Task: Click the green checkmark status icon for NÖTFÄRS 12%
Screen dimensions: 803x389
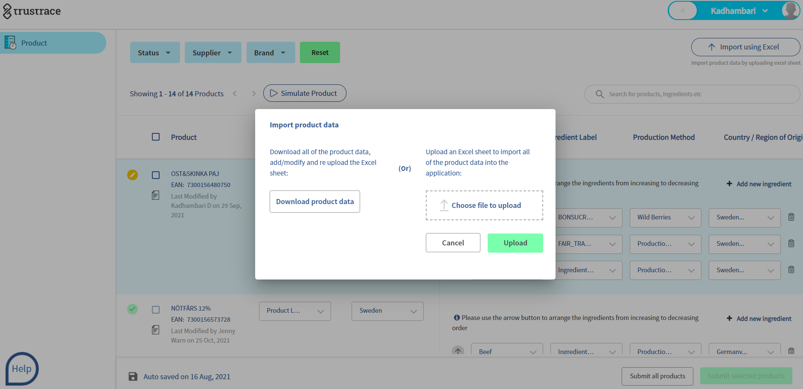Action: pyautogui.click(x=132, y=309)
